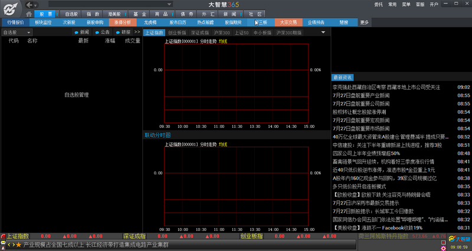
Task: Open the 自选股 main tab
Action: 71,14
